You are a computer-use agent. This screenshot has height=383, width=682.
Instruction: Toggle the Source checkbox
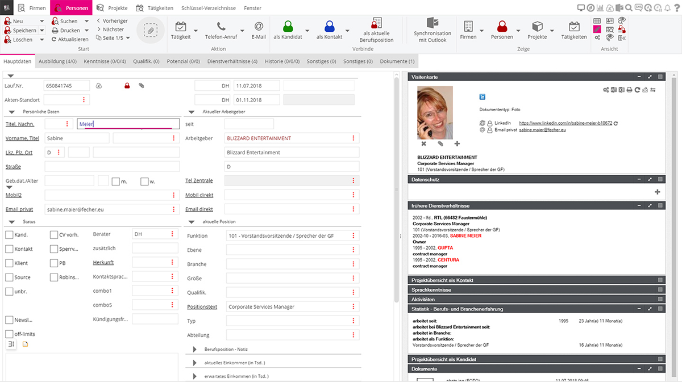click(9, 277)
